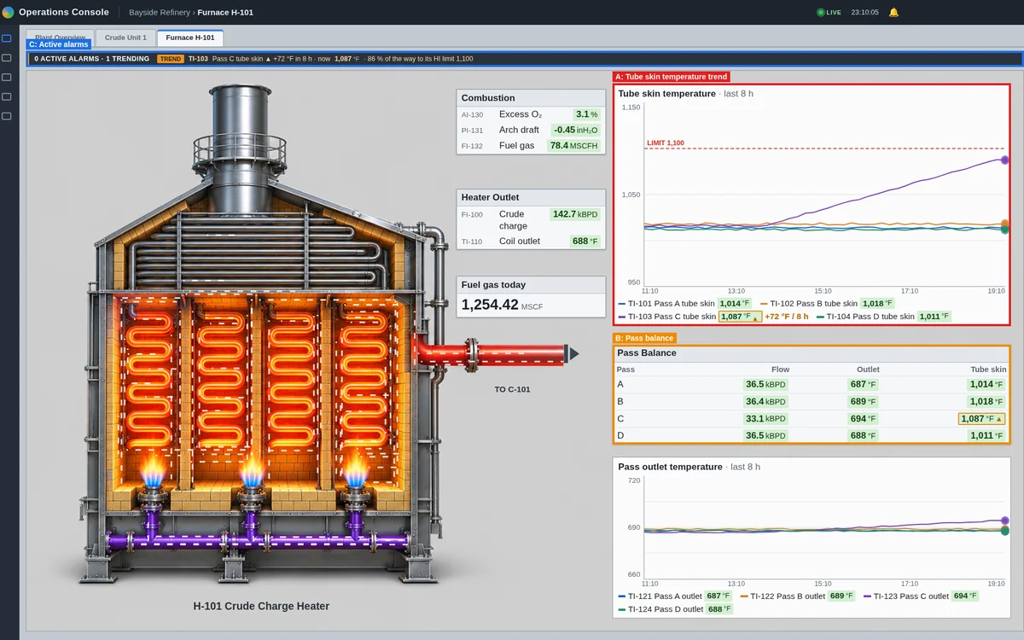Screen dimensions: 1024x640
Task: Click Pass A outlet 687 °F in table
Action: [863, 384]
